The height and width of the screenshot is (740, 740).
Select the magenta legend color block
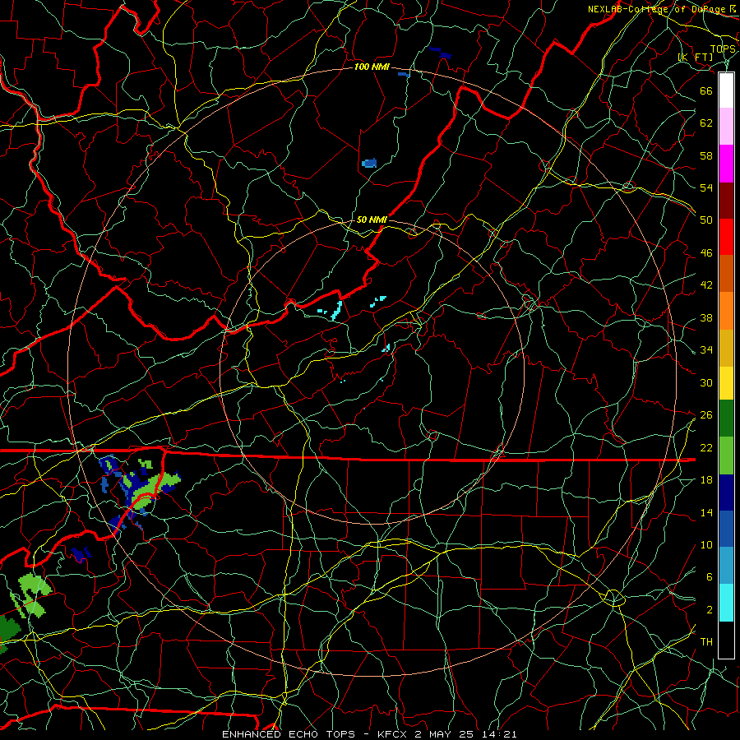726,164
